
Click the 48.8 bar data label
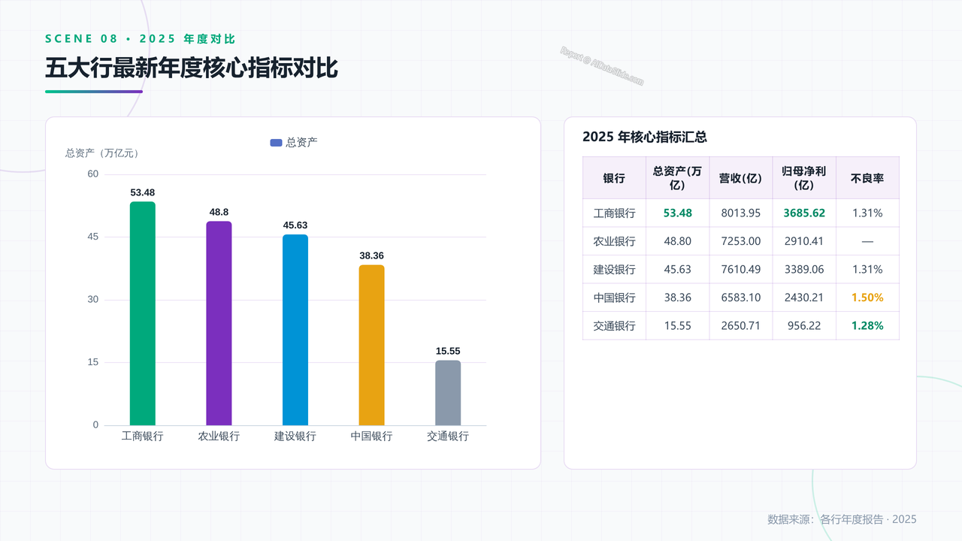click(219, 212)
